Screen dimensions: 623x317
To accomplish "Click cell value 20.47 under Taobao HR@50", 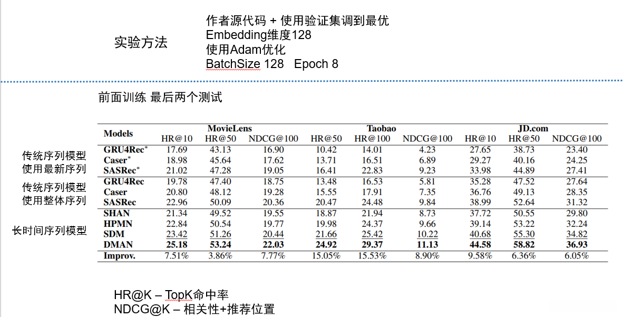I will point(326,202).
